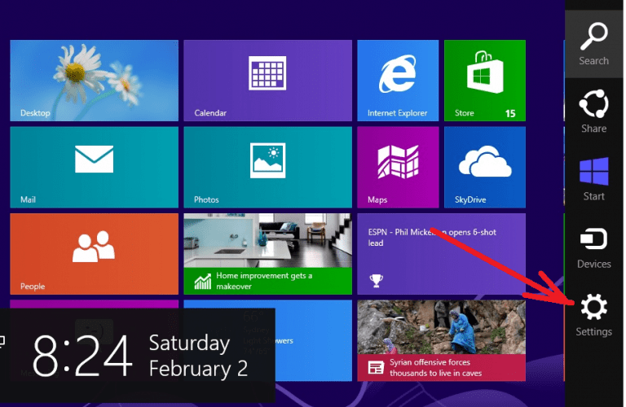Open the Store tile

coord(485,81)
